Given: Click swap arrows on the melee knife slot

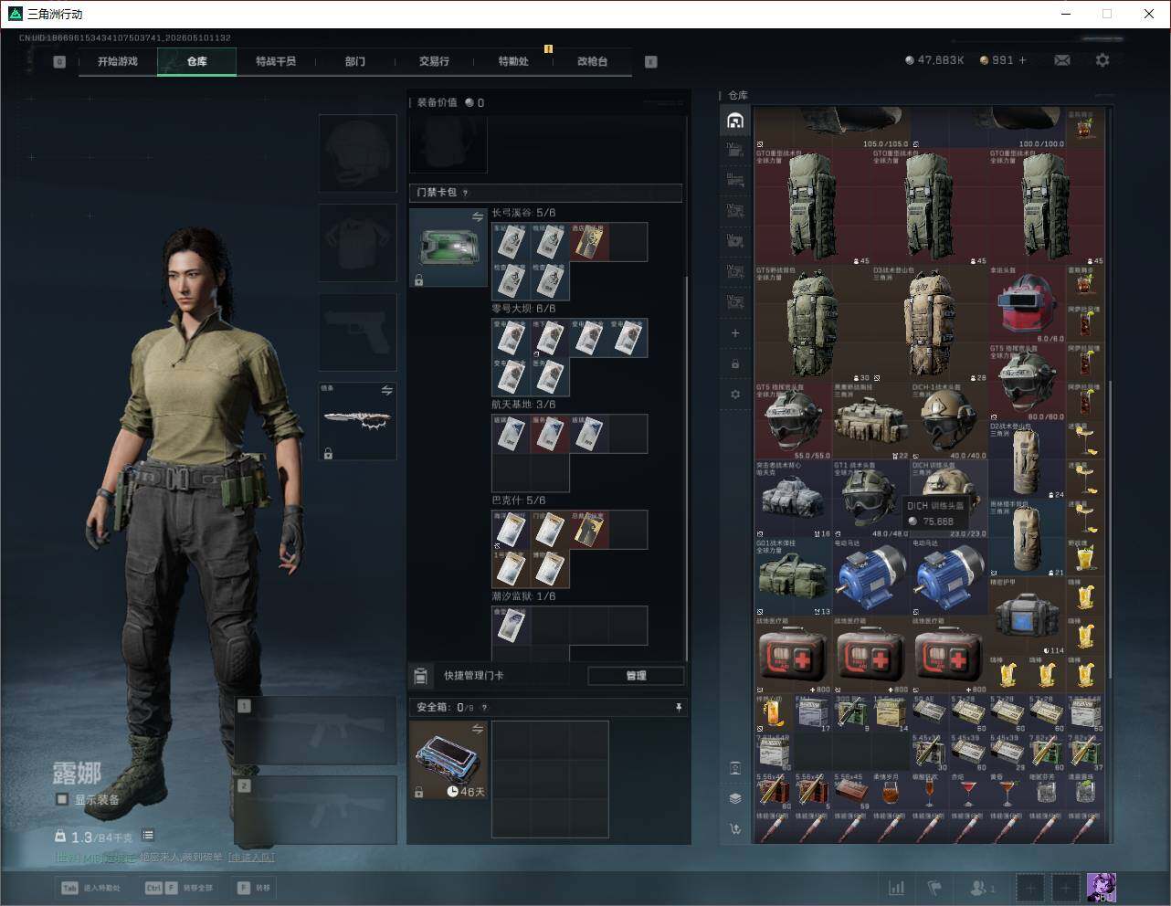Looking at the screenshot, I should [x=387, y=390].
